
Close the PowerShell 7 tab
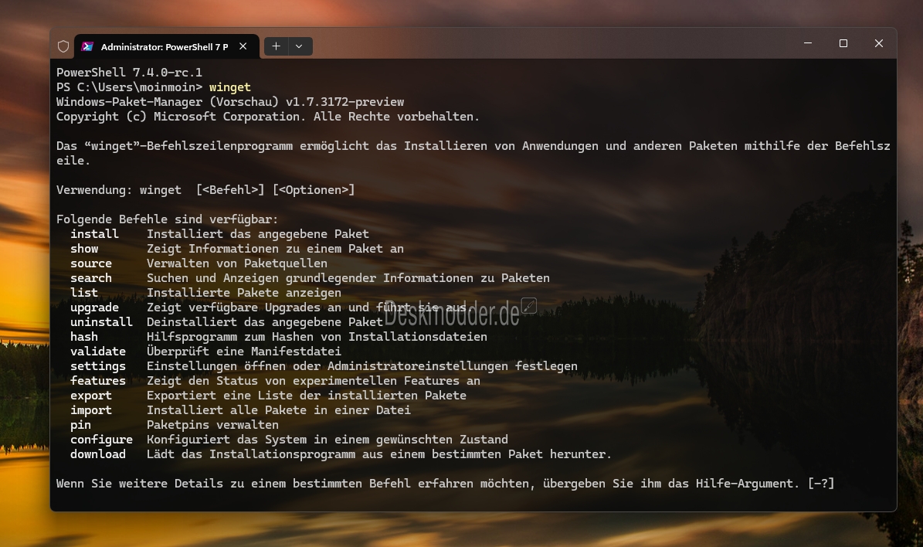click(x=243, y=46)
